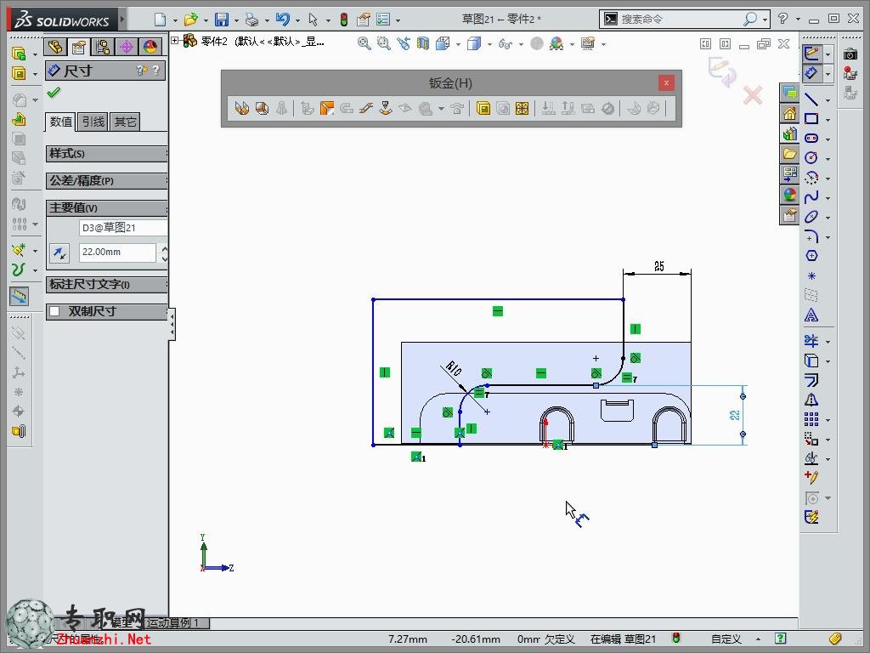The height and width of the screenshot is (653, 870).
Task: Open the FeatureManager design tree tab
Action: point(55,48)
